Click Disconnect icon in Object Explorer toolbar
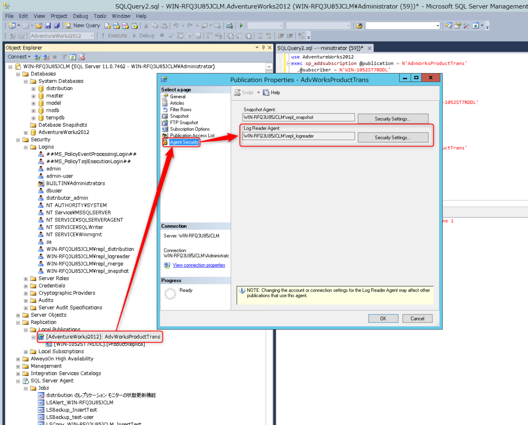This screenshot has height=425, width=528. [46, 57]
